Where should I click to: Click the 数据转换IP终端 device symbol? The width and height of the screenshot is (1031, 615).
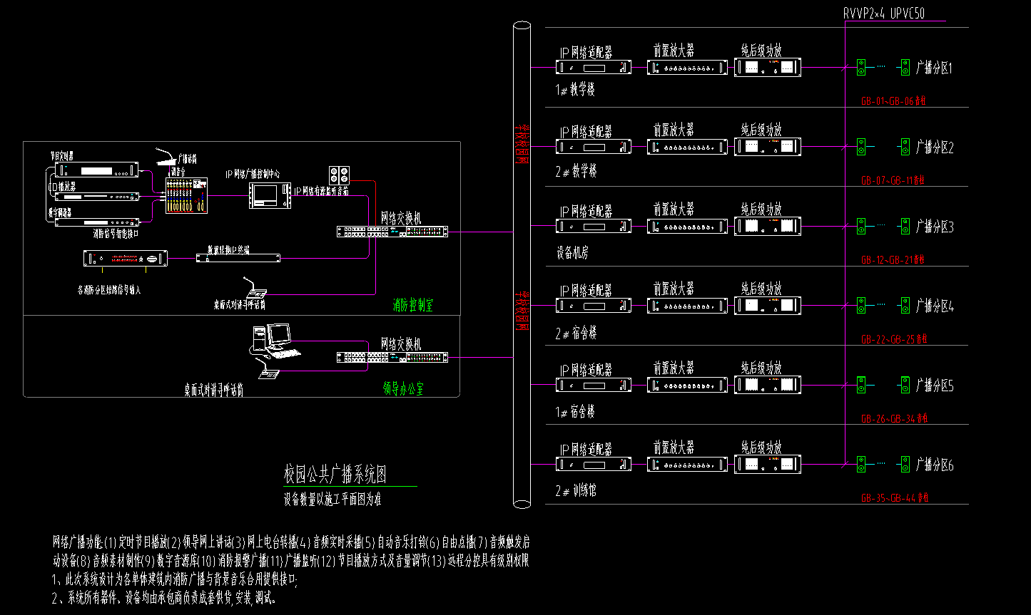pos(238,258)
